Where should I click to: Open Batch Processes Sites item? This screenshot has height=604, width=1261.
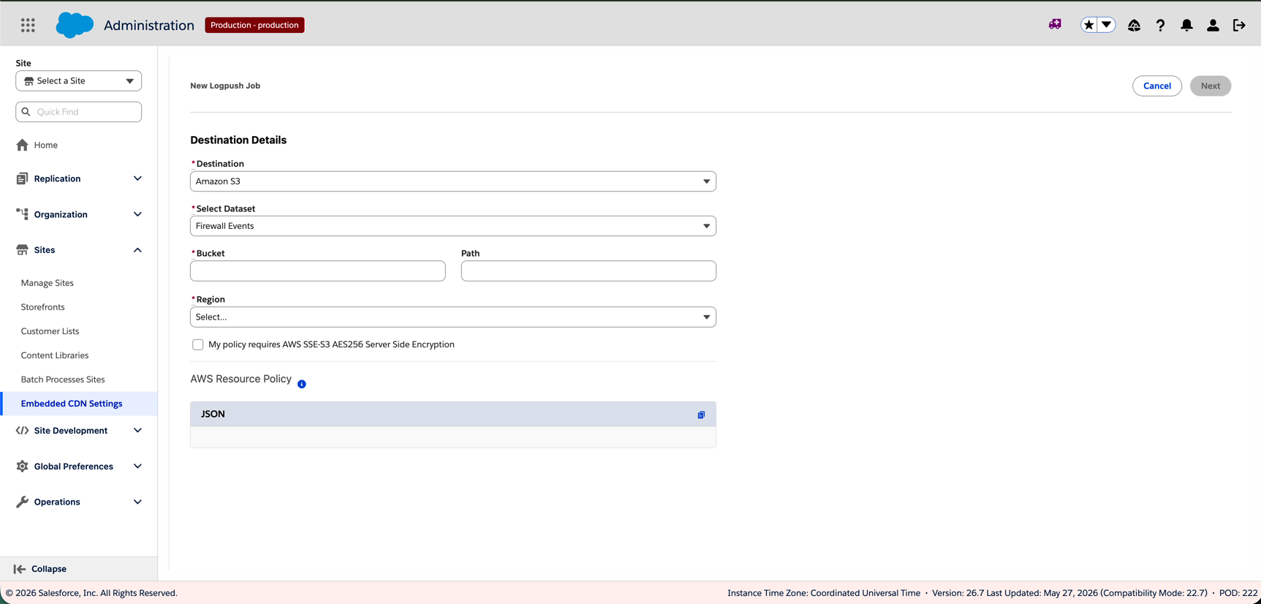point(63,380)
